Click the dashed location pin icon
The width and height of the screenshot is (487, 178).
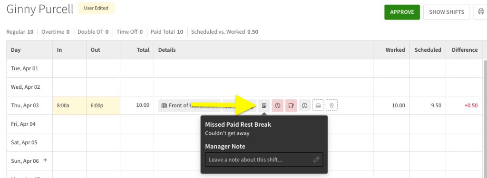point(331,105)
